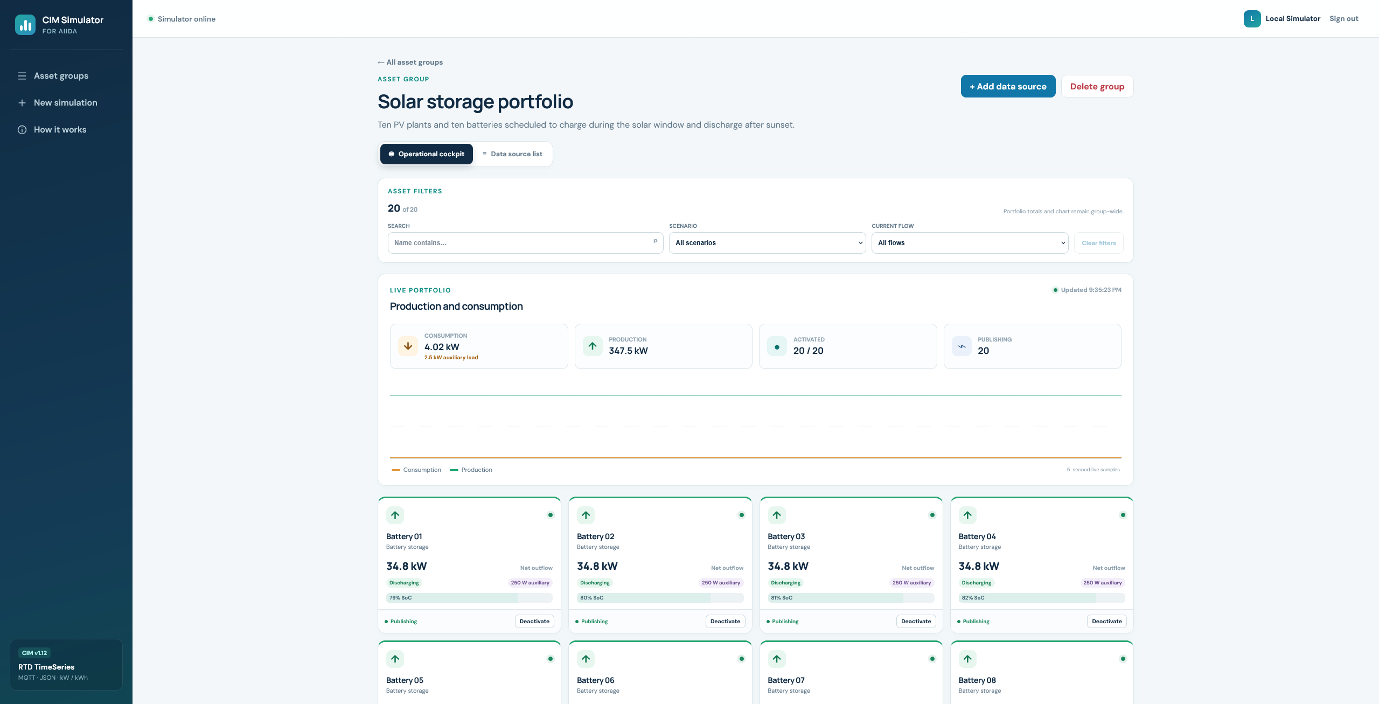Viewport: 1379px width, 704px height.
Task: Click Battery 01 79% SoC bar
Action: point(469,598)
